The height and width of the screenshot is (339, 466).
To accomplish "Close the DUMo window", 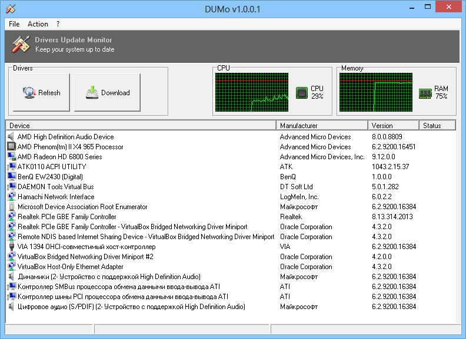I will [x=449, y=7].
